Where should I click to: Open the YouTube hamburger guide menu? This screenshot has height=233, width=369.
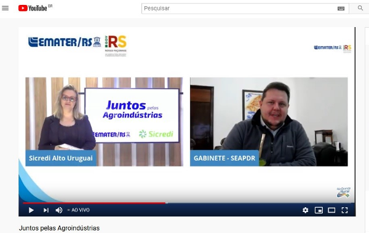click(5, 8)
